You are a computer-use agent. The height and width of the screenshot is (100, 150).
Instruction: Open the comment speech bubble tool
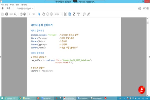click(84, 14)
